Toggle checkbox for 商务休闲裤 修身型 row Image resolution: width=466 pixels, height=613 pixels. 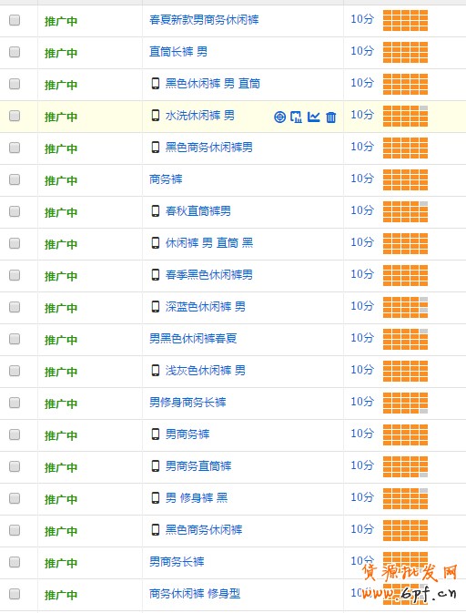coord(15,594)
